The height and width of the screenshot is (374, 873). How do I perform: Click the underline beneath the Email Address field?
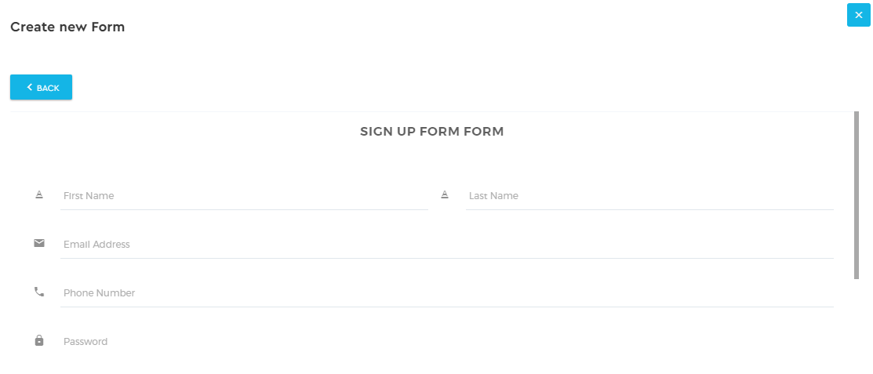click(x=446, y=258)
